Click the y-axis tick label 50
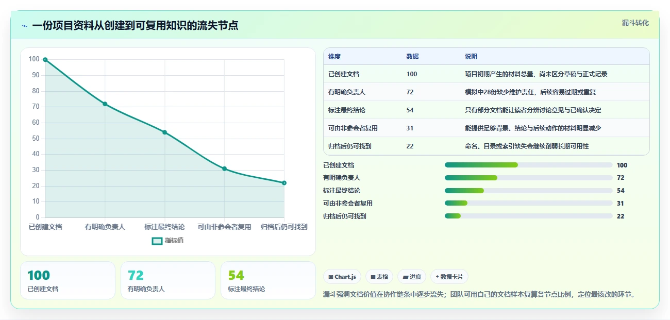 (36, 138)
